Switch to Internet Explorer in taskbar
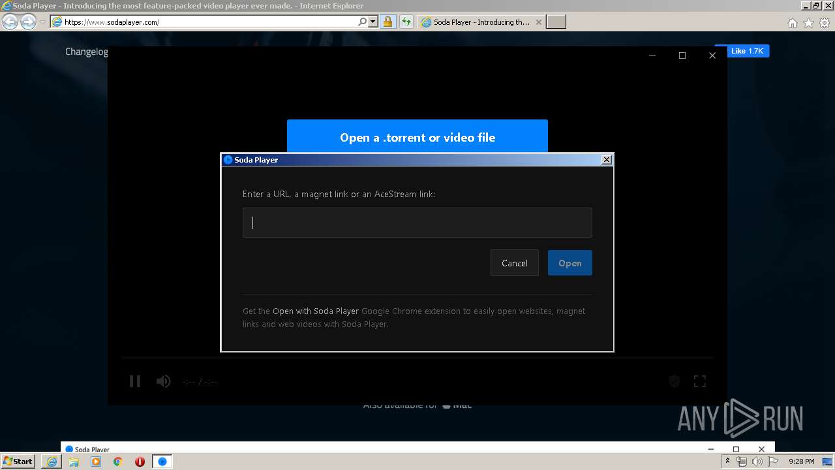Image resolution: width=835 pixels, height=470 pixels. pos(52,462)
